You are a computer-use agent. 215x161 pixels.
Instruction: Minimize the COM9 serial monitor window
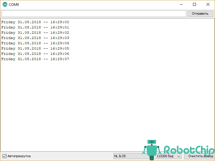coord(181,4)
